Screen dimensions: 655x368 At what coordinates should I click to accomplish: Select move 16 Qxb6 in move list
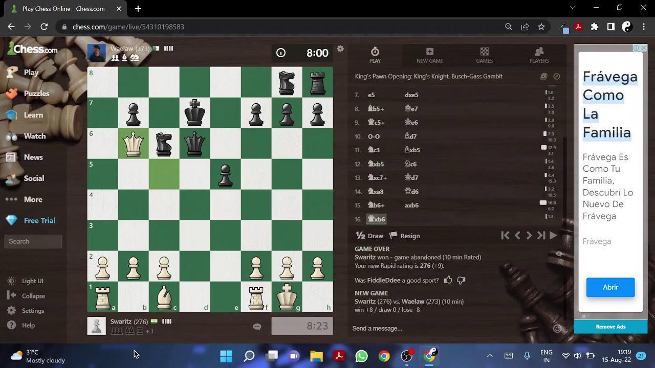pyautogui.click(x=377, y=219)
